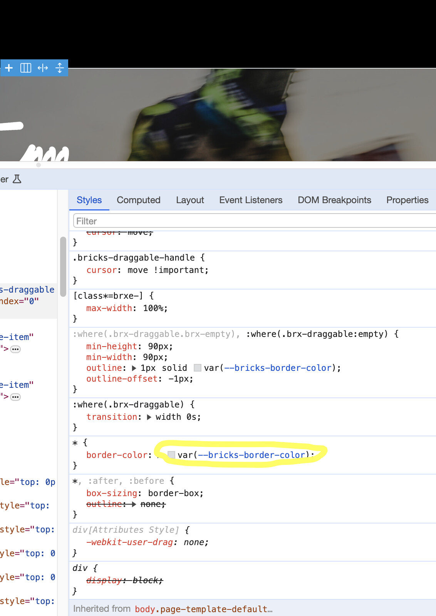436x616 pixels.
Task: Click the experiments flask icon
Action: click(17, 179)
